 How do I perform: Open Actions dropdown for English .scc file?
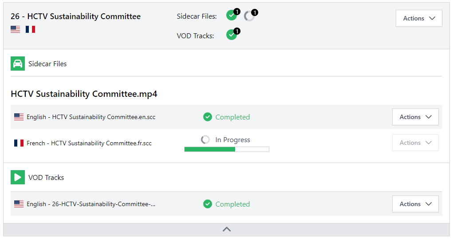click(415, 117)
